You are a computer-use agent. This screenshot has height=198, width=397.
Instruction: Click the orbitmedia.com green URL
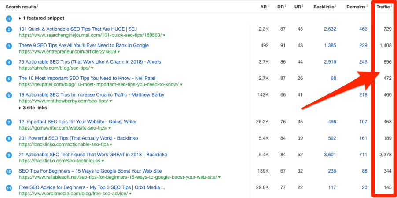coord(74,194)
